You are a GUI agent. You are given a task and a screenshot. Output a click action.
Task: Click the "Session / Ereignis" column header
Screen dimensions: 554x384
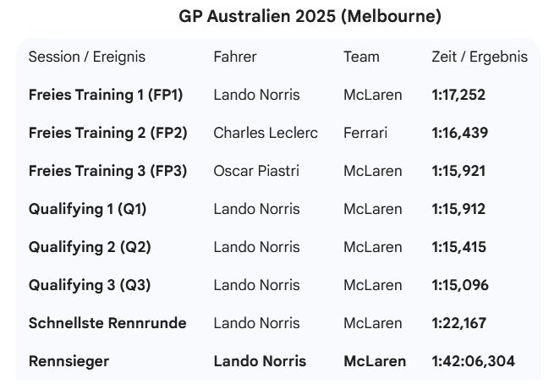coord(87,57)
